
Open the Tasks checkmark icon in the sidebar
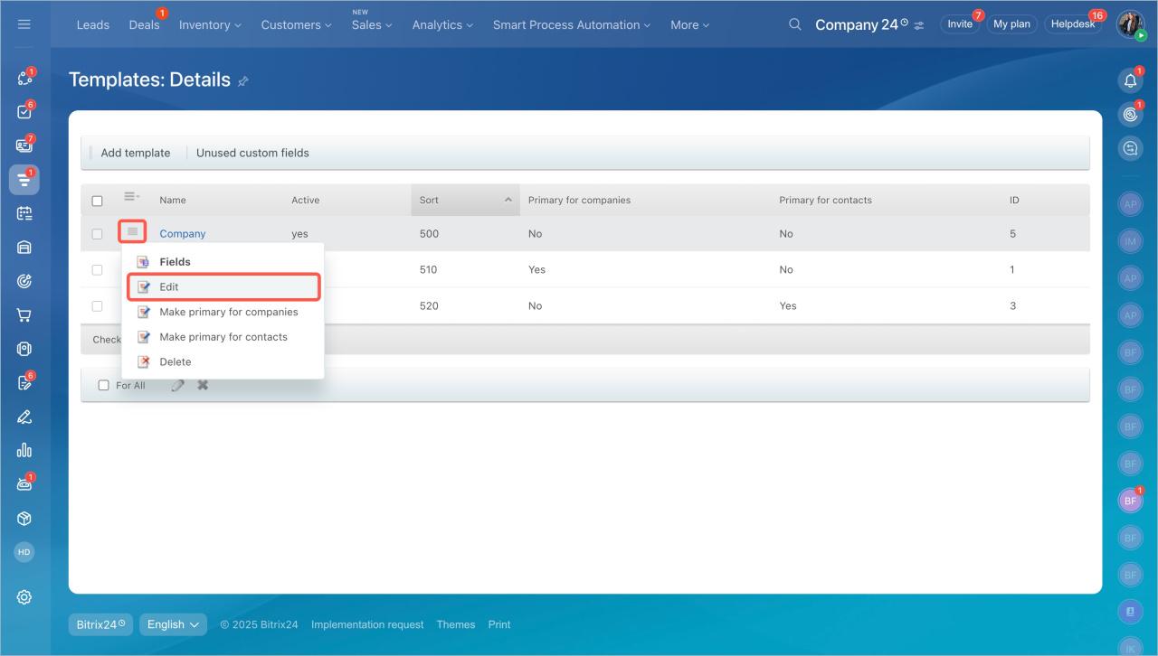tap(24, 112)
